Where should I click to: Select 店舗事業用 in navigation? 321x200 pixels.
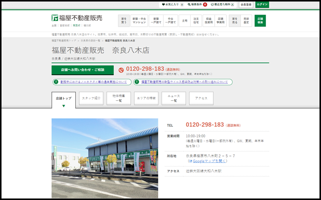(x=221, y=21)
